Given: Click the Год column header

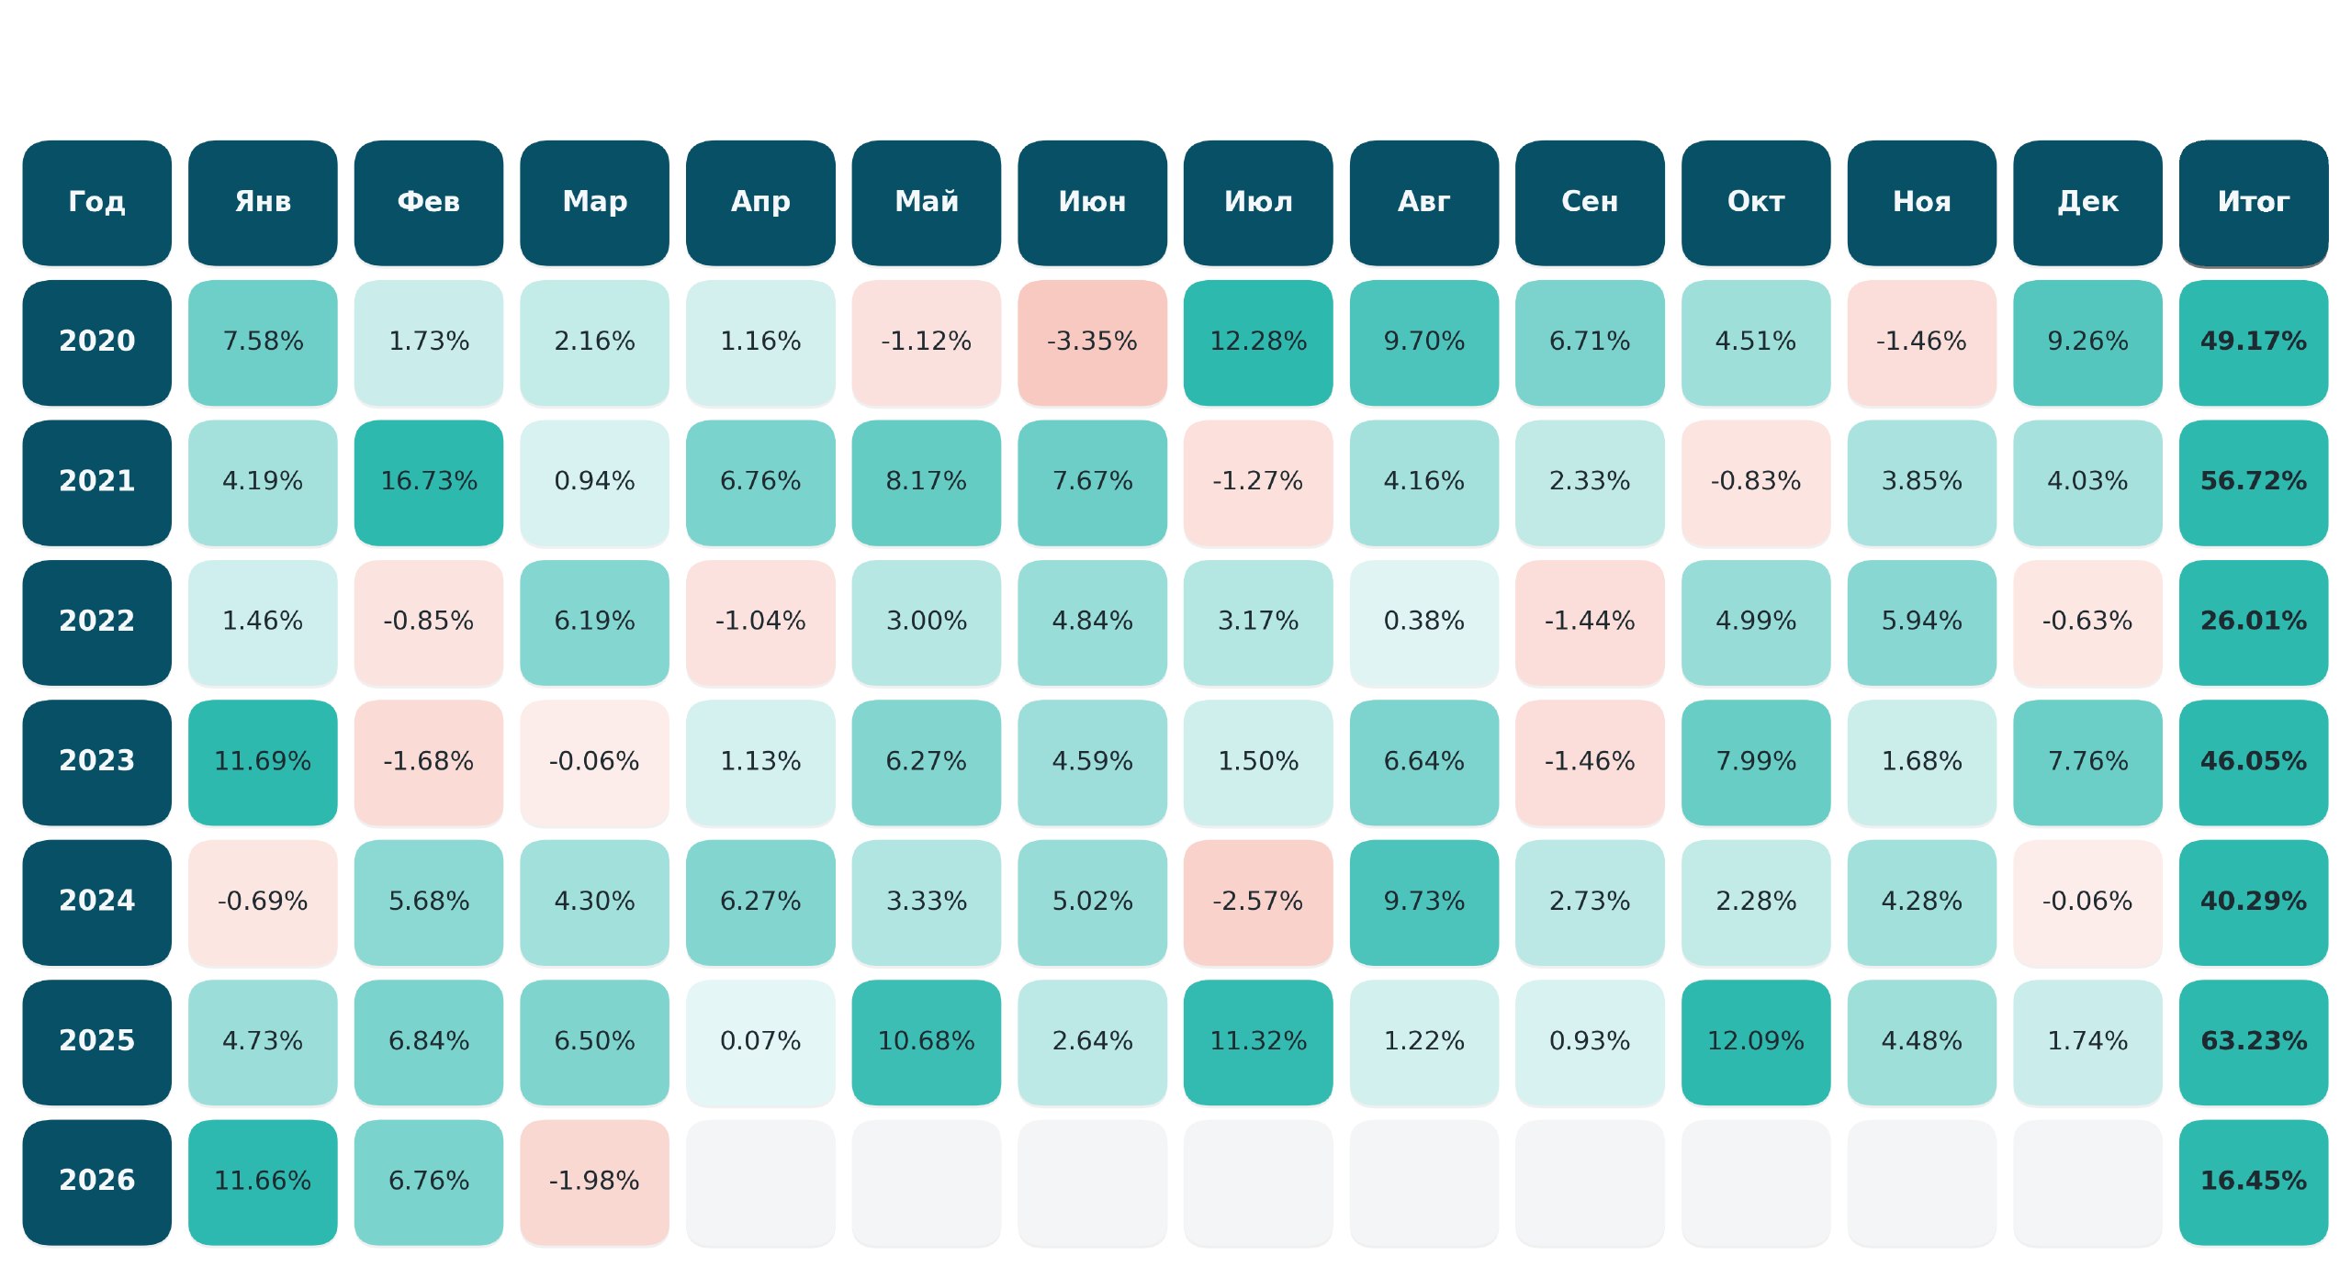Looking at the screenshot, I should 96,202.
